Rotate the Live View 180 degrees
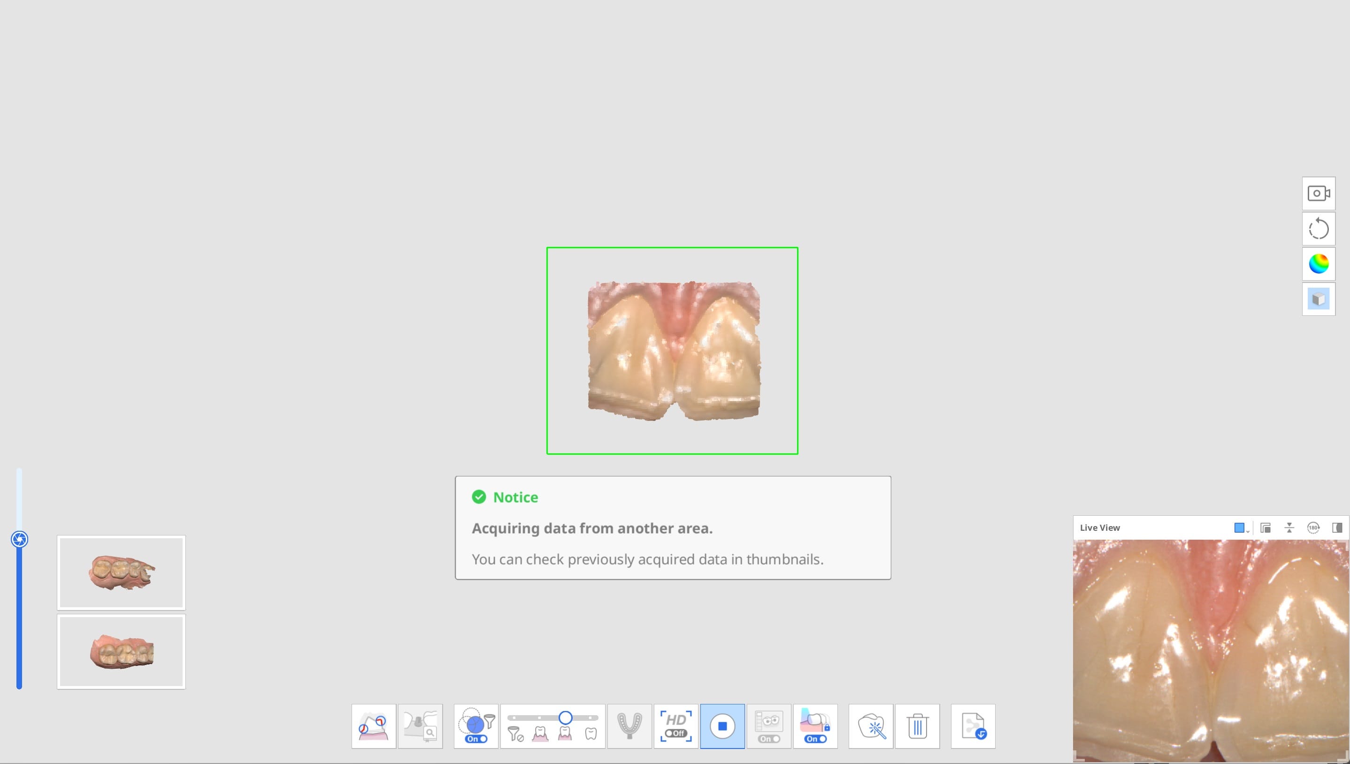Viewport: 1350px width, 764px height. 1314,527
